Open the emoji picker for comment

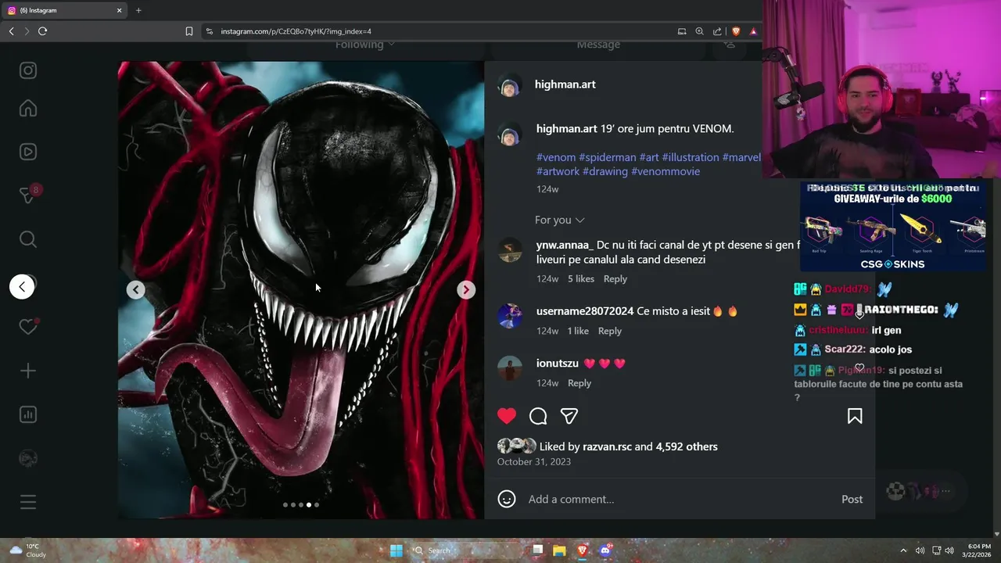coord(507,499)
